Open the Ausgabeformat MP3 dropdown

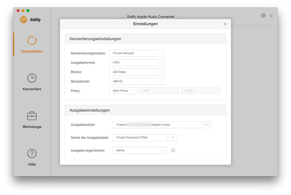(136, 63)
